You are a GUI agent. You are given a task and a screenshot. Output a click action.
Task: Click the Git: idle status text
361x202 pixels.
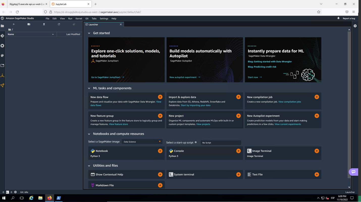24,192
